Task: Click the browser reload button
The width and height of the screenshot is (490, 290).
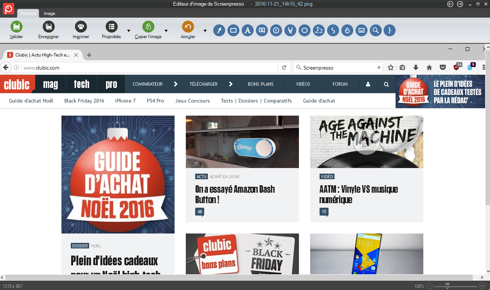Action: [x=284, y=68]
